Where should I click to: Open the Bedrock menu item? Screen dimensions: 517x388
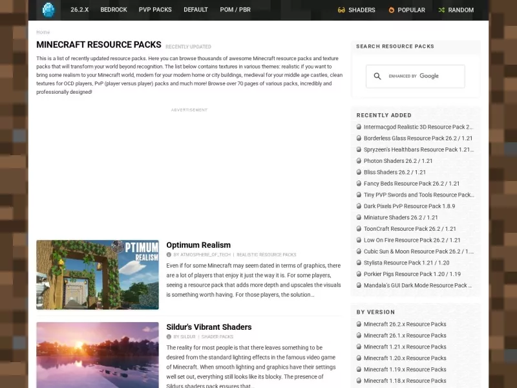(x=114, y=10)
